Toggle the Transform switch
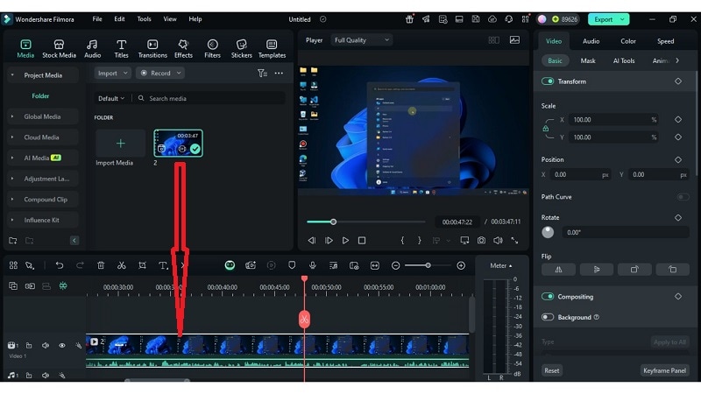The height and width of the screenshot is (394, 701). [548, 81]
